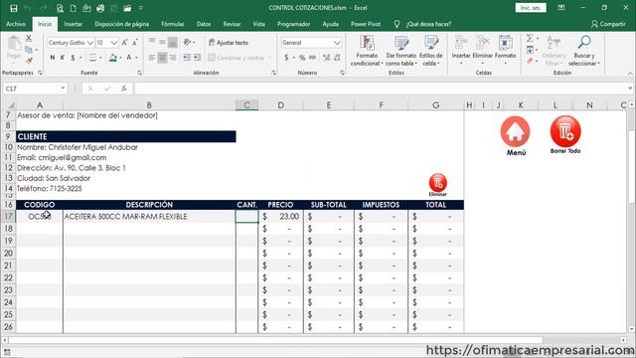Viewport: 636px width, 358px height.
Task: Open the insert function fx button
Action: click(x=123, y=89)
